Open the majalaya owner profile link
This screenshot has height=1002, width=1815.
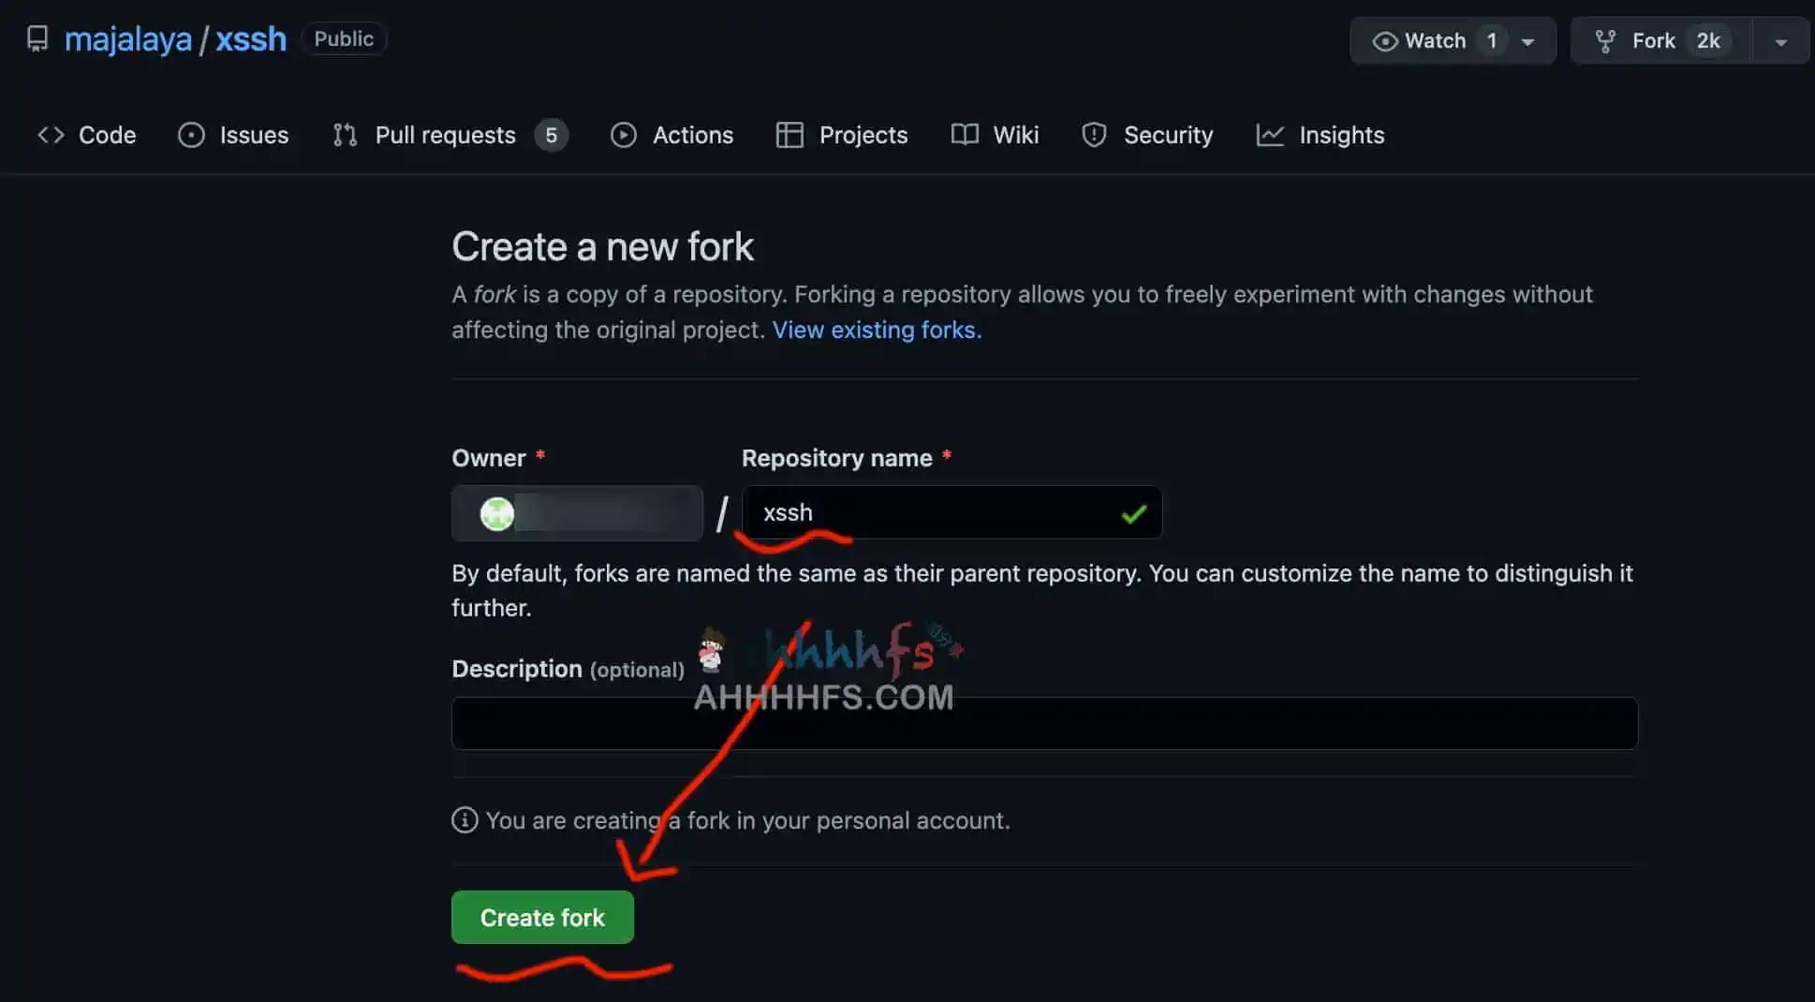(x=127, y=39)
